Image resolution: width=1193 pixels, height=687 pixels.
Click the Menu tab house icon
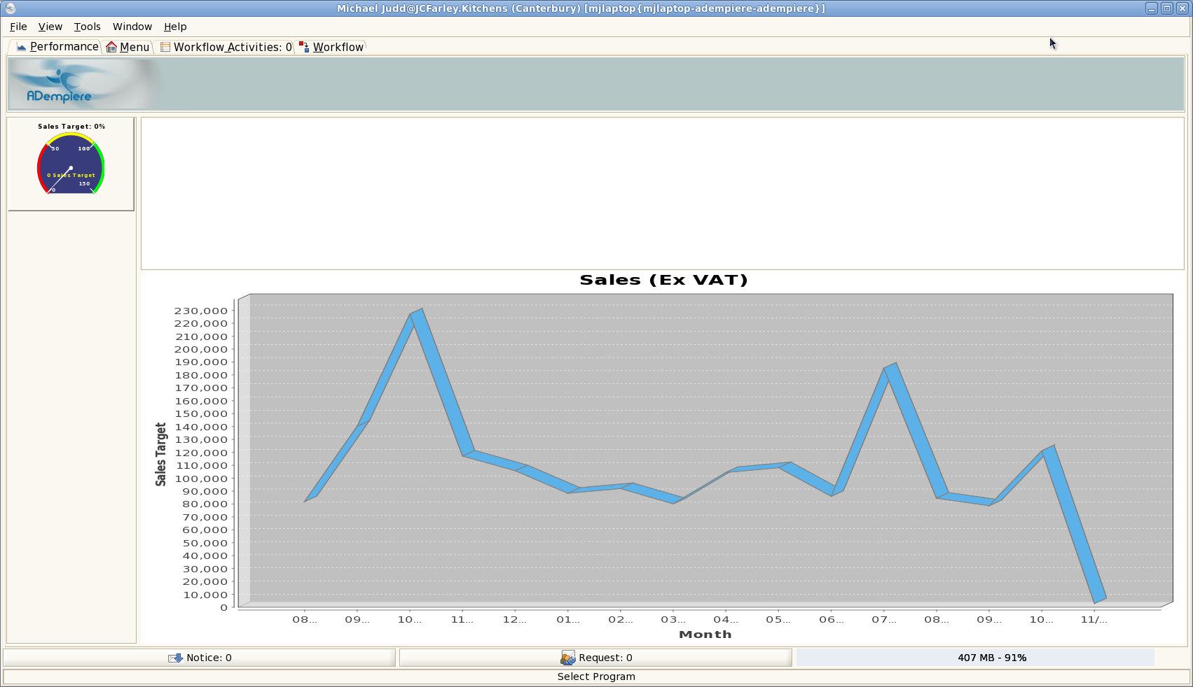point(111,47)
